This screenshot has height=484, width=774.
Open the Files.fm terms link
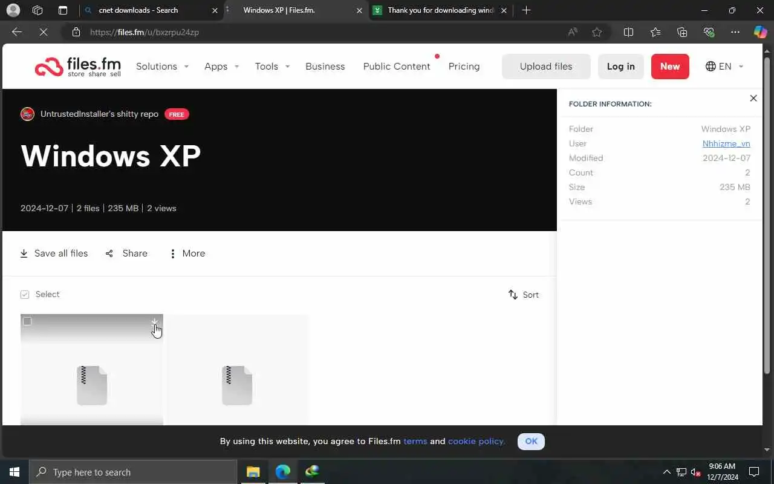415,441
